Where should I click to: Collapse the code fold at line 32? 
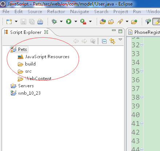[x=141, y=45]
